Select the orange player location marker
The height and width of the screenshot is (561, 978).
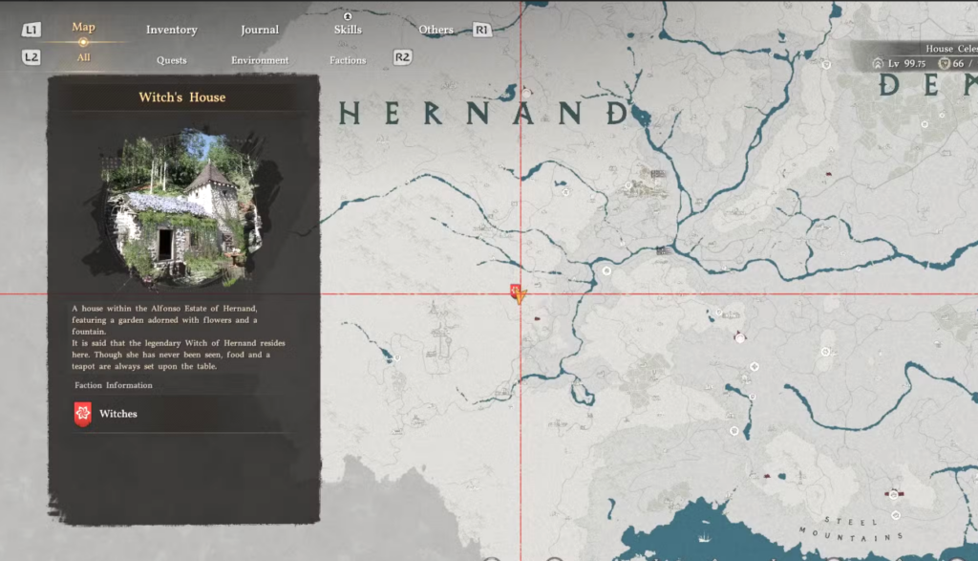point(519,295)
